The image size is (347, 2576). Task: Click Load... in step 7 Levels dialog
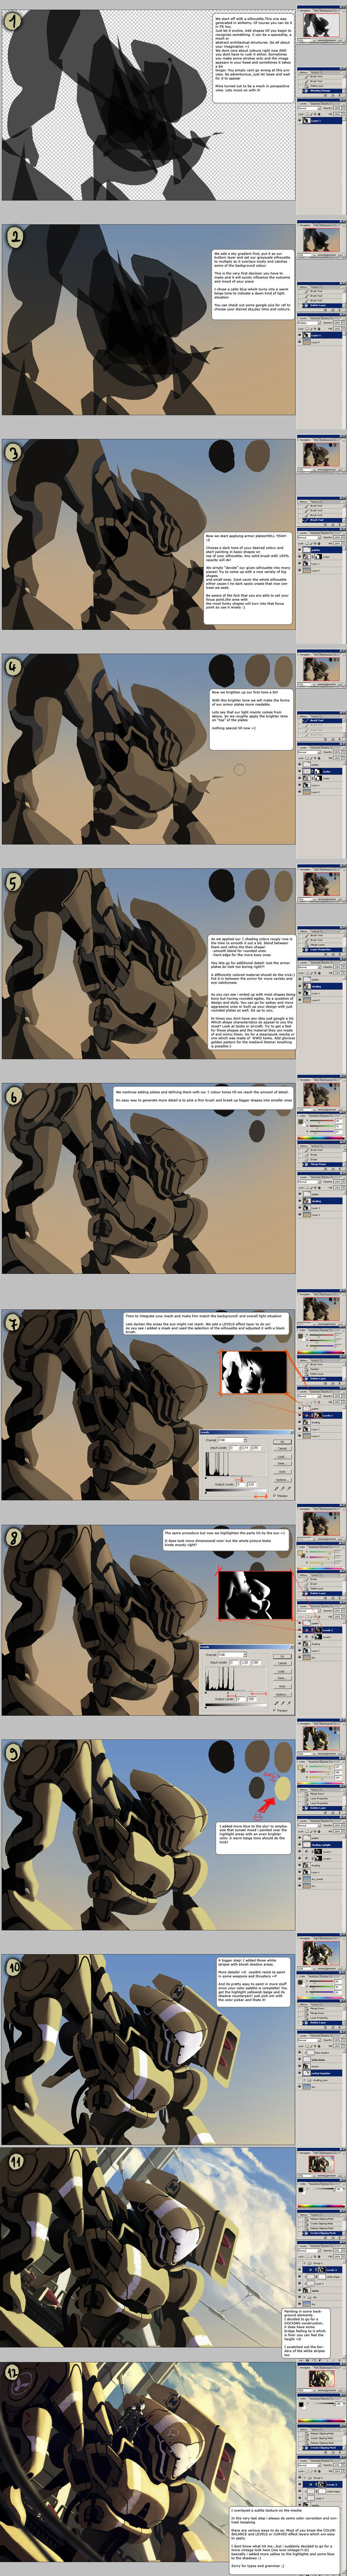coord(282,1457)
